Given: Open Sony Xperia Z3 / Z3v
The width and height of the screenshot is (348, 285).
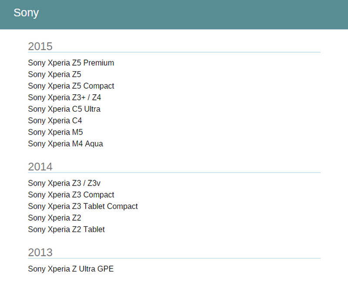Looking at the screenshot, I should click(64, 183).
